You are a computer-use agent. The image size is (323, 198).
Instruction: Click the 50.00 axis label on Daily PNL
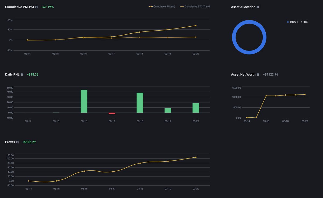pyautogui.click(x=10, y=88)
